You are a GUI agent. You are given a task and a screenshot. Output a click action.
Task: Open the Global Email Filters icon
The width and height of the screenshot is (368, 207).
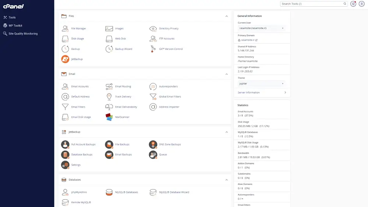pyautogui.click(x=153, y=97)
